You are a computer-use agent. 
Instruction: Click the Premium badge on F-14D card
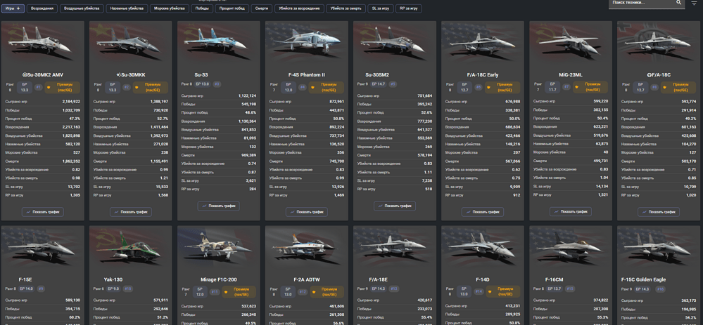[503, 291]
